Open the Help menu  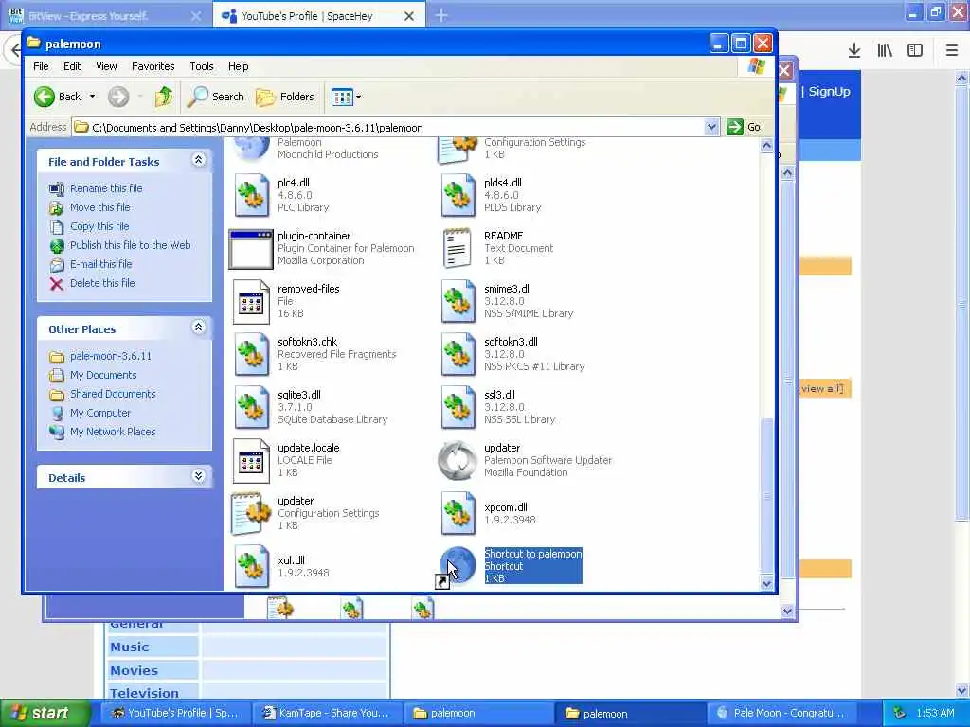click(238, 66)
